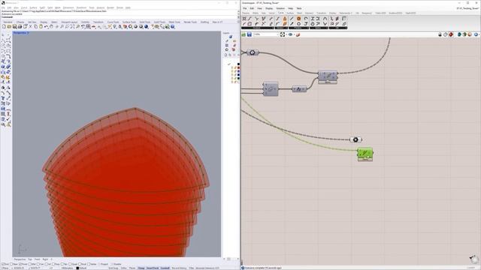The width and height of the screenshot is (481, 270).
Task: Disable preview with the Grasshopper preview-off icon
Action: tap(440, 34)
